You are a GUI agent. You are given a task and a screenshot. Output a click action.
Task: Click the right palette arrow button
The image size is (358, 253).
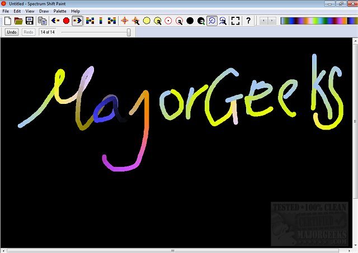pos(272,21)
